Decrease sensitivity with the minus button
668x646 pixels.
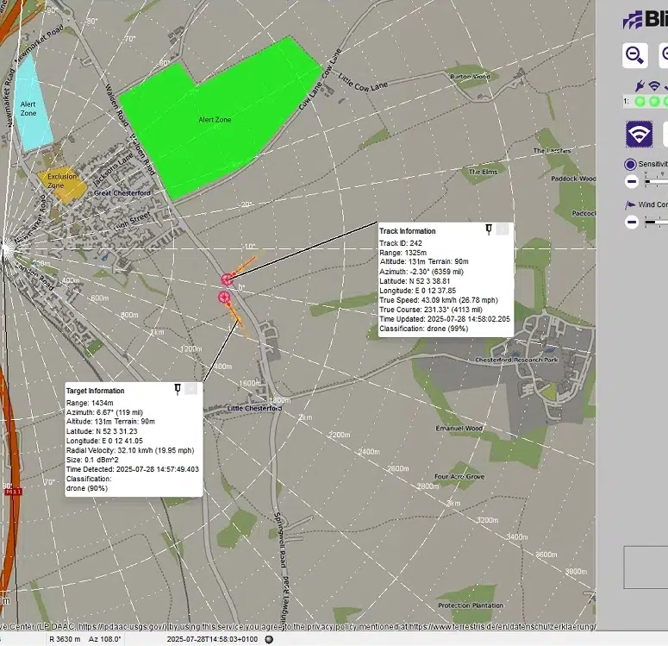(632, 182)
